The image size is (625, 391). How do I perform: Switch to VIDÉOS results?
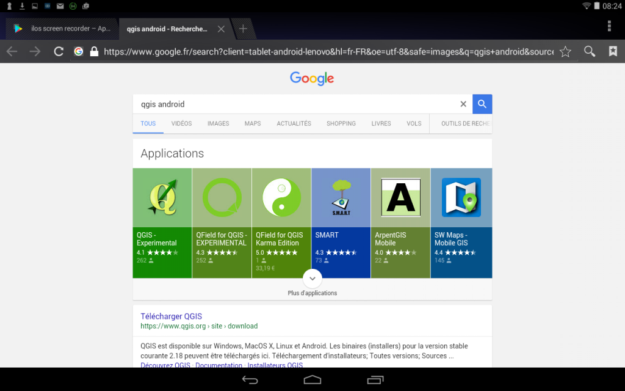[x=181, y=123]
